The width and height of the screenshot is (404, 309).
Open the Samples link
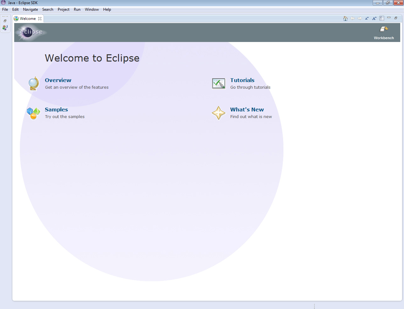56,110
